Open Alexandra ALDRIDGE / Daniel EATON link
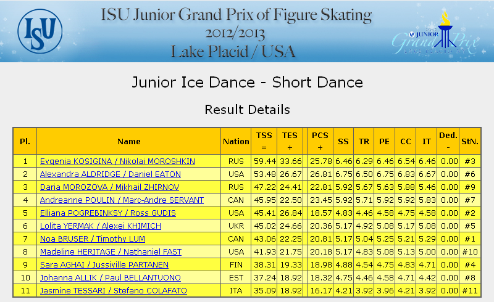The height and width of the screenshot is (302, 494). click(x=111, y=174)
